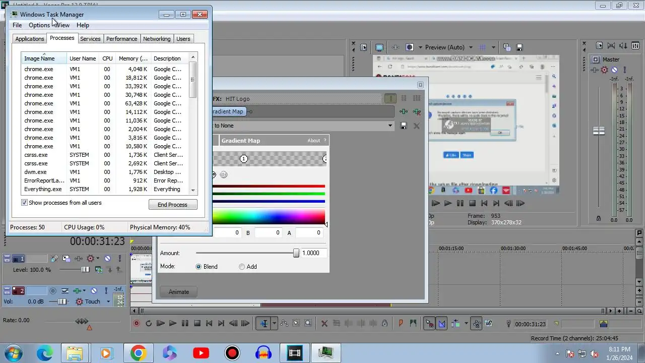
Task: Insert a marker with the orange marker icon
Action: coord(401,323)
